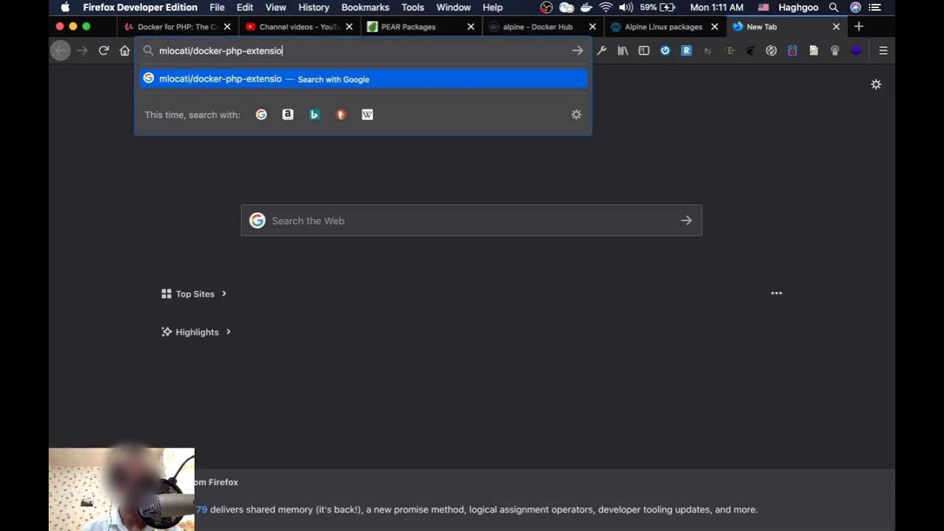
Task: Open the History menu
Action: point(313,7)
